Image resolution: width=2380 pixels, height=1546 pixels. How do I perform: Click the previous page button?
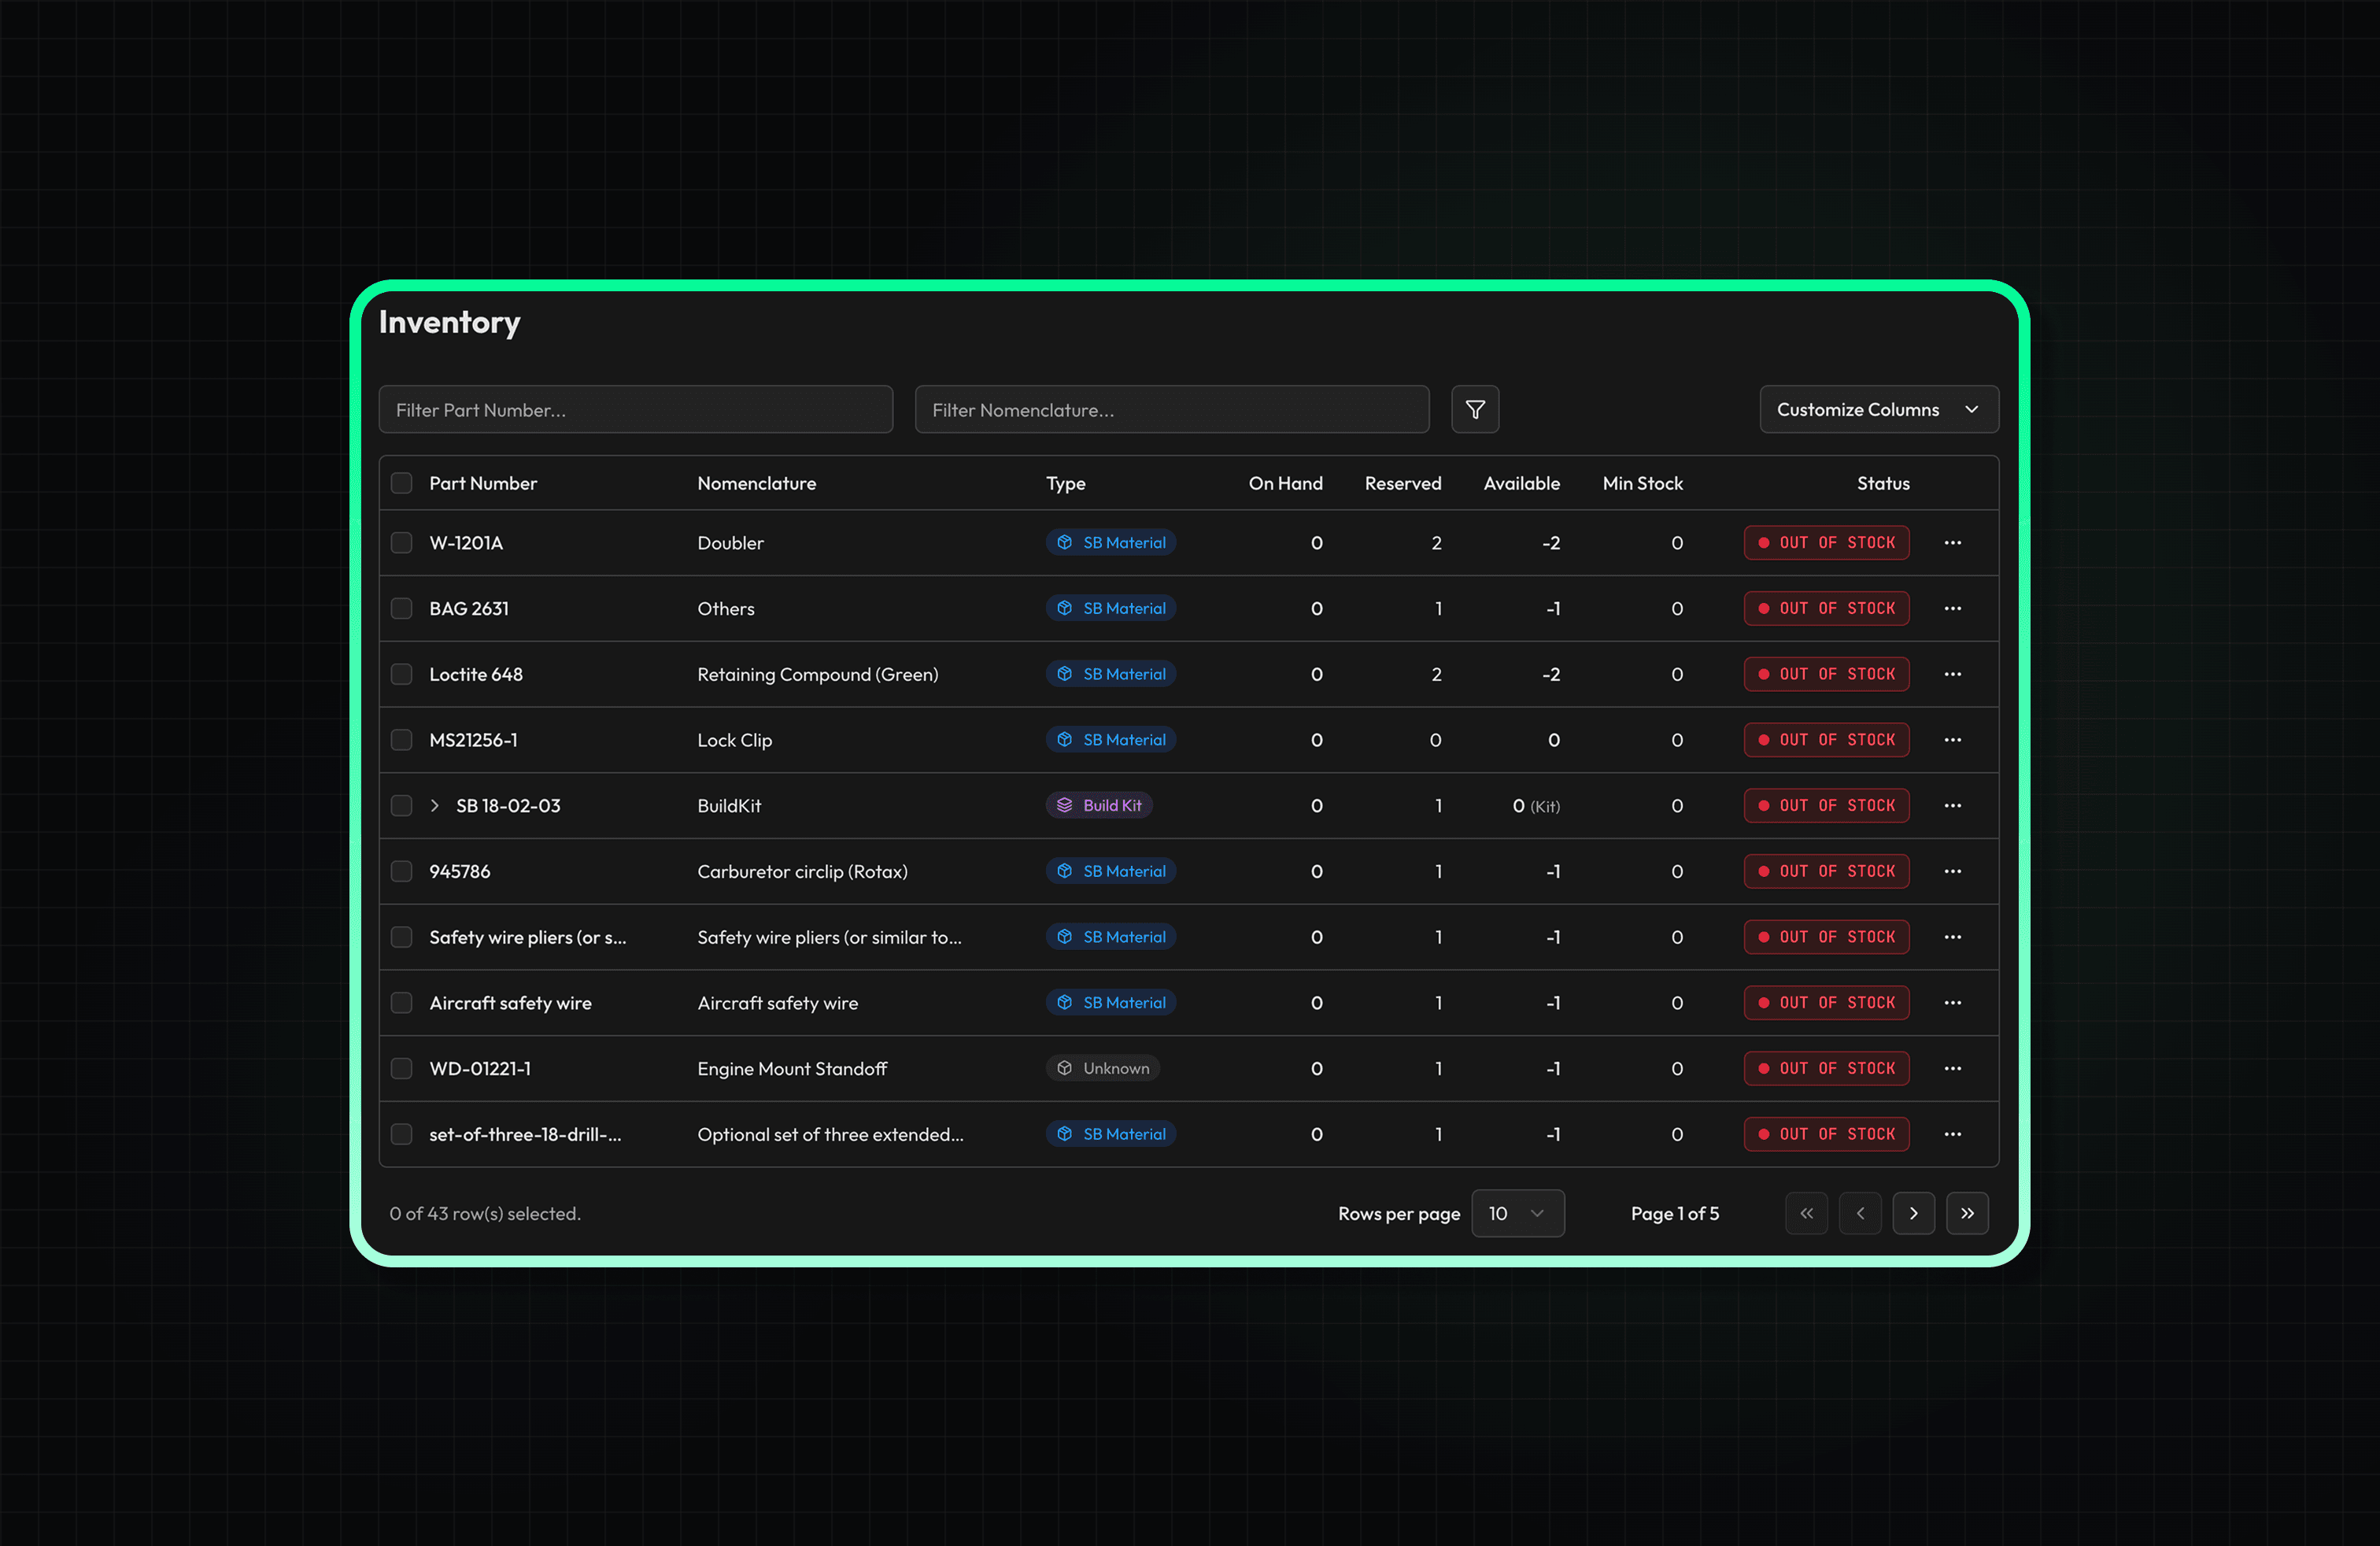[x=1860, y=1213]
